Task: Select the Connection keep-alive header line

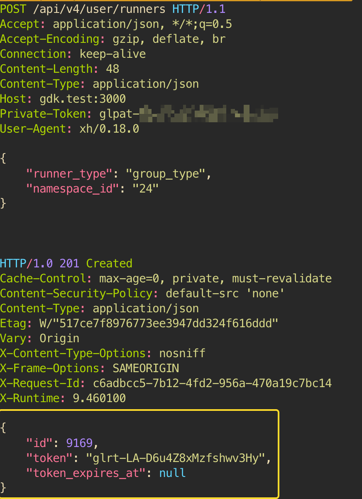Action: [73, 54]
